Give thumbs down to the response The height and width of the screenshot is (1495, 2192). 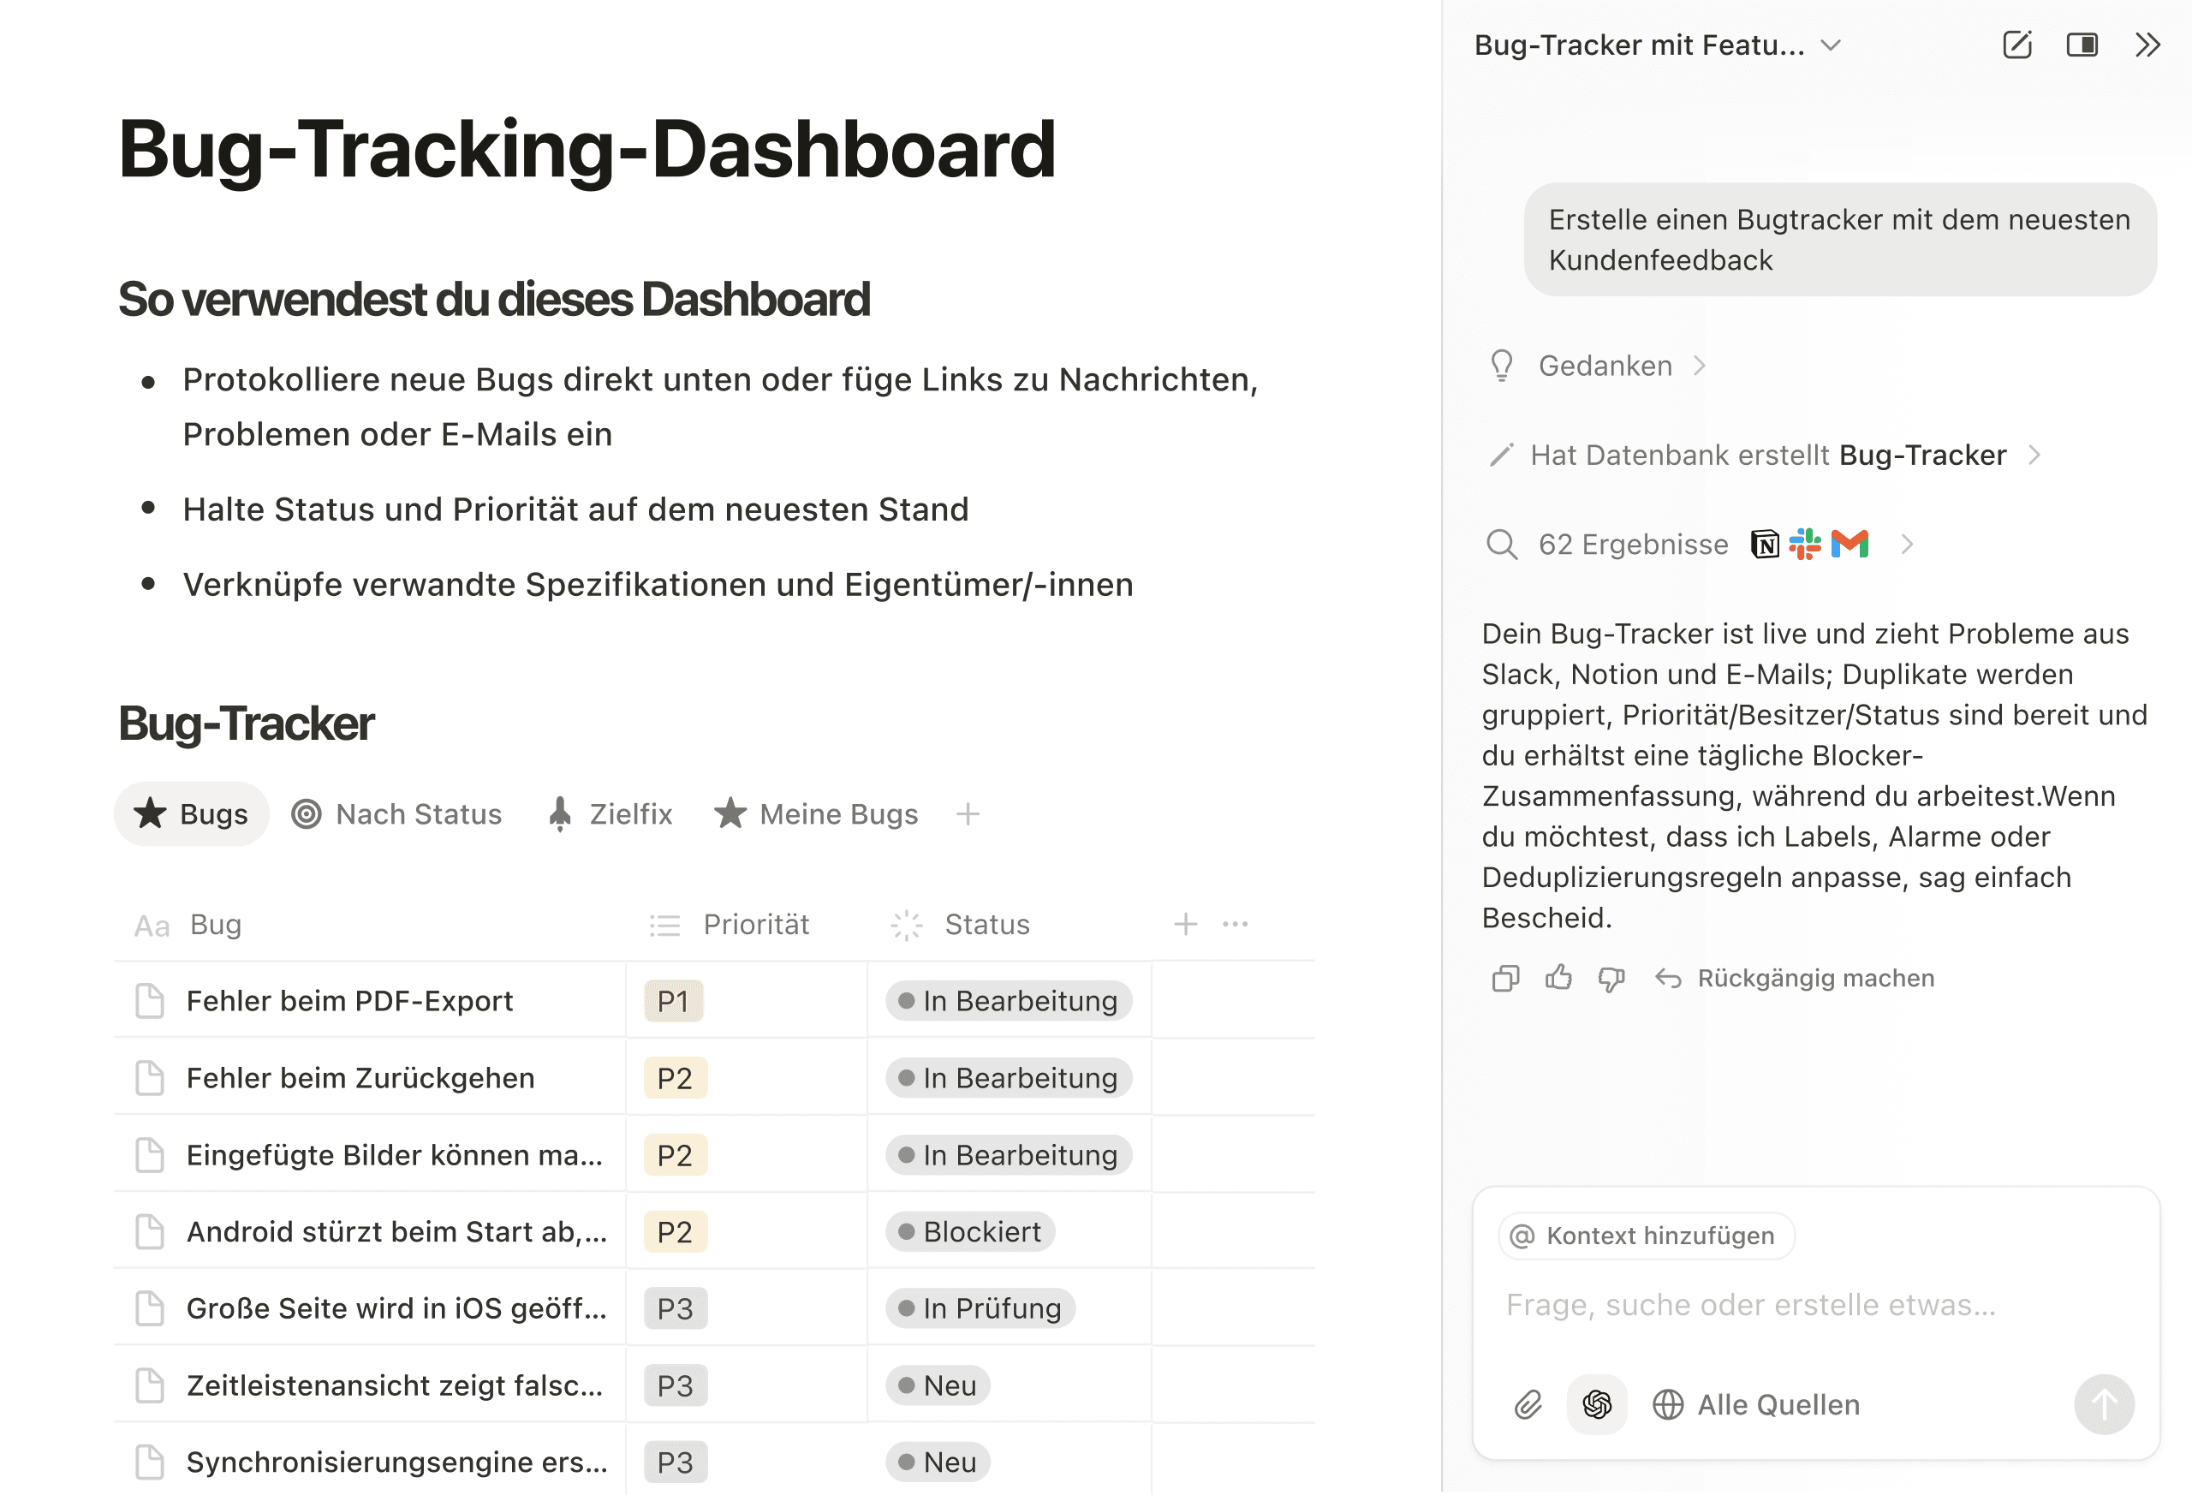[1611, 978]
